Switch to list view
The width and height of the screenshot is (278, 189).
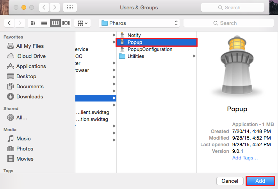pyautogui.click(x=44, y=23)
